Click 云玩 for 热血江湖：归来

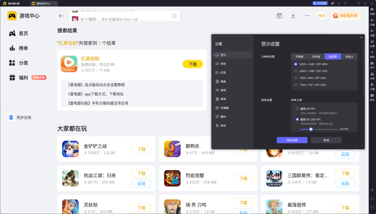point(141,183)
